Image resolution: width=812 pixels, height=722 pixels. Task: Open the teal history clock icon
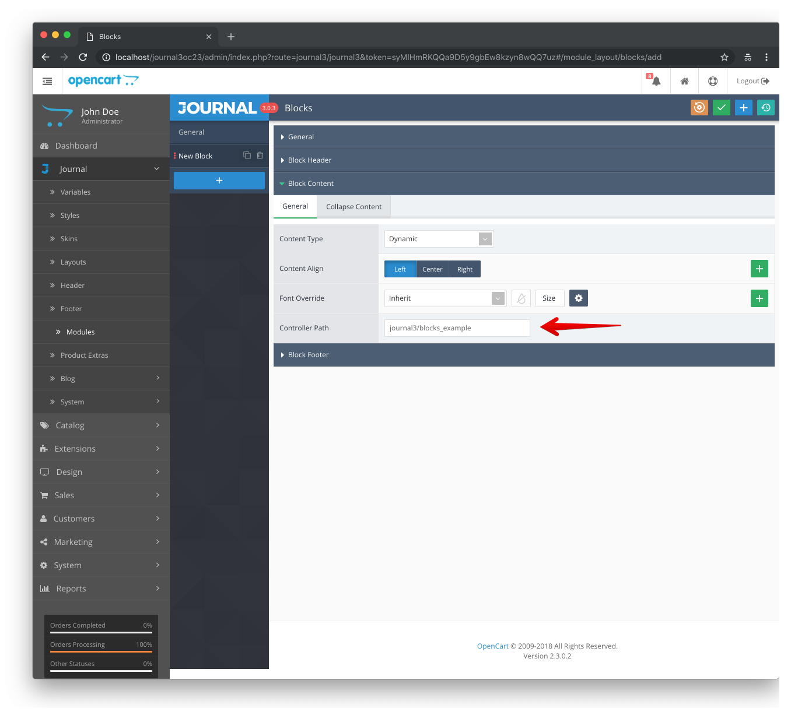(766, 108)
